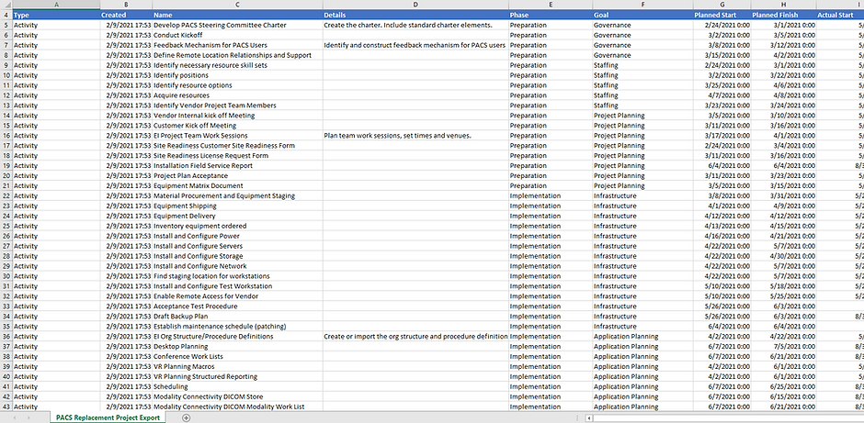Select column D header

415,5
